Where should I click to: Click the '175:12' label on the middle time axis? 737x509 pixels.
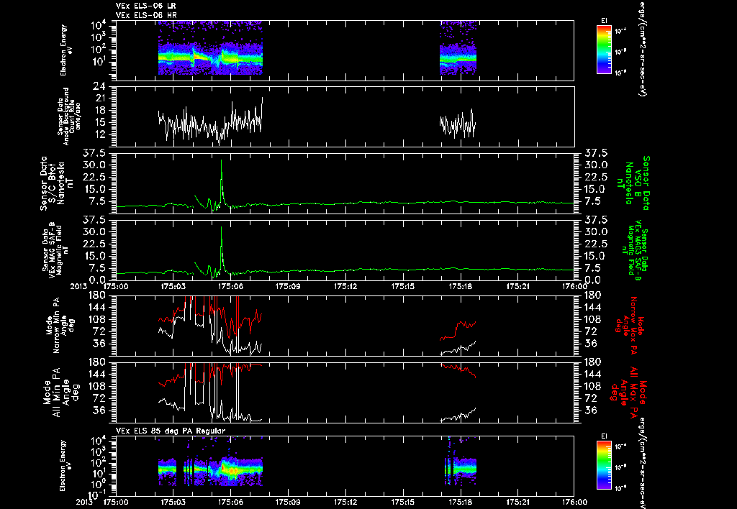[345, 286]
